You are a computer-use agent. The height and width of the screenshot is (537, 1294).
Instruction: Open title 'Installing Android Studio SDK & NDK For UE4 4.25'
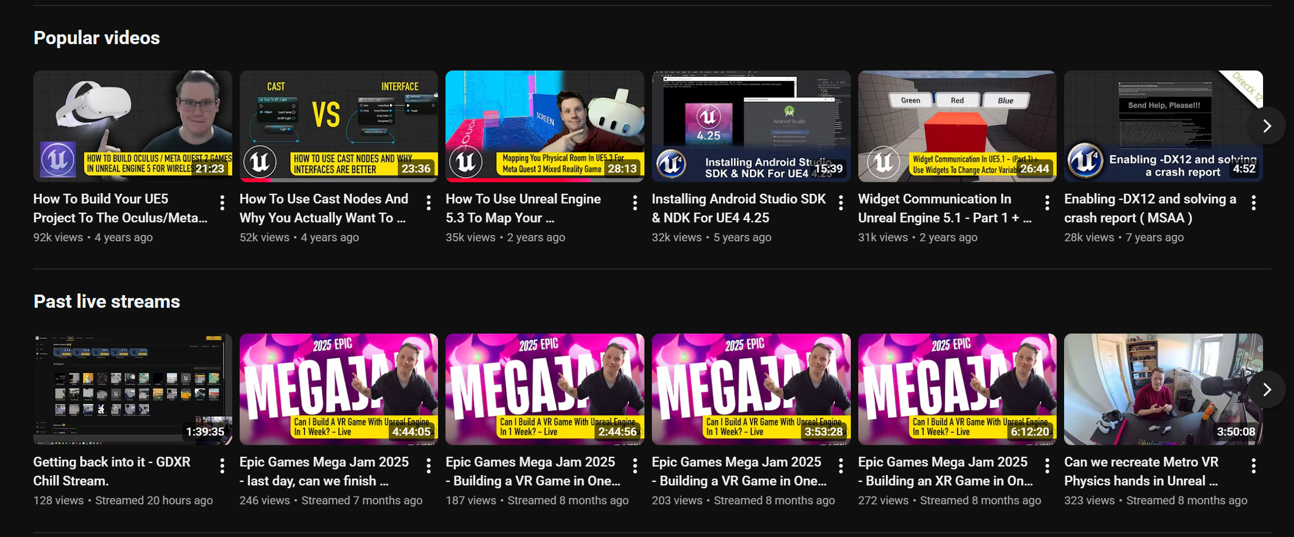tap(739, 209)
